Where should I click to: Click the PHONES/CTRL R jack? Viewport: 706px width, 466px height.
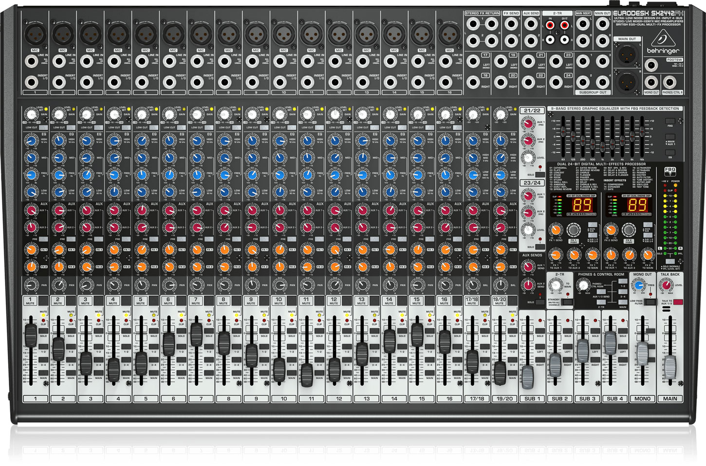670,82
